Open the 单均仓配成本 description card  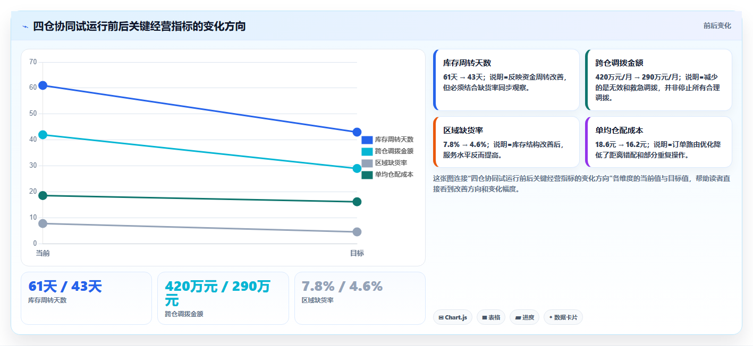pos(658,142)
